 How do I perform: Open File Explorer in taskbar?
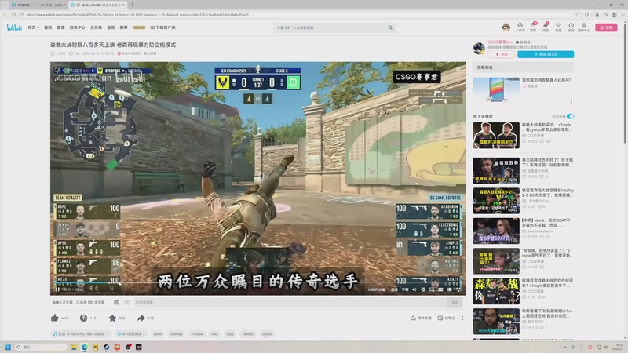point(74,347)
